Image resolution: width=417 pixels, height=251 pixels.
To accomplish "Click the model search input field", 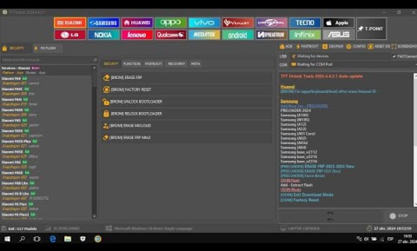I will (x=47, y=60).
